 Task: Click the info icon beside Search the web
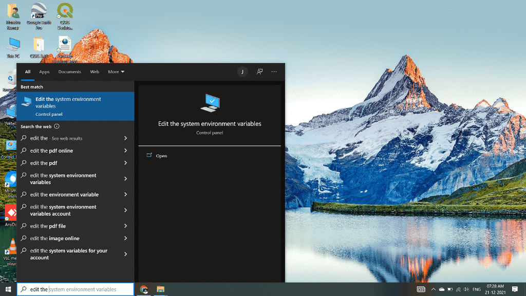(x=57, y=126)
